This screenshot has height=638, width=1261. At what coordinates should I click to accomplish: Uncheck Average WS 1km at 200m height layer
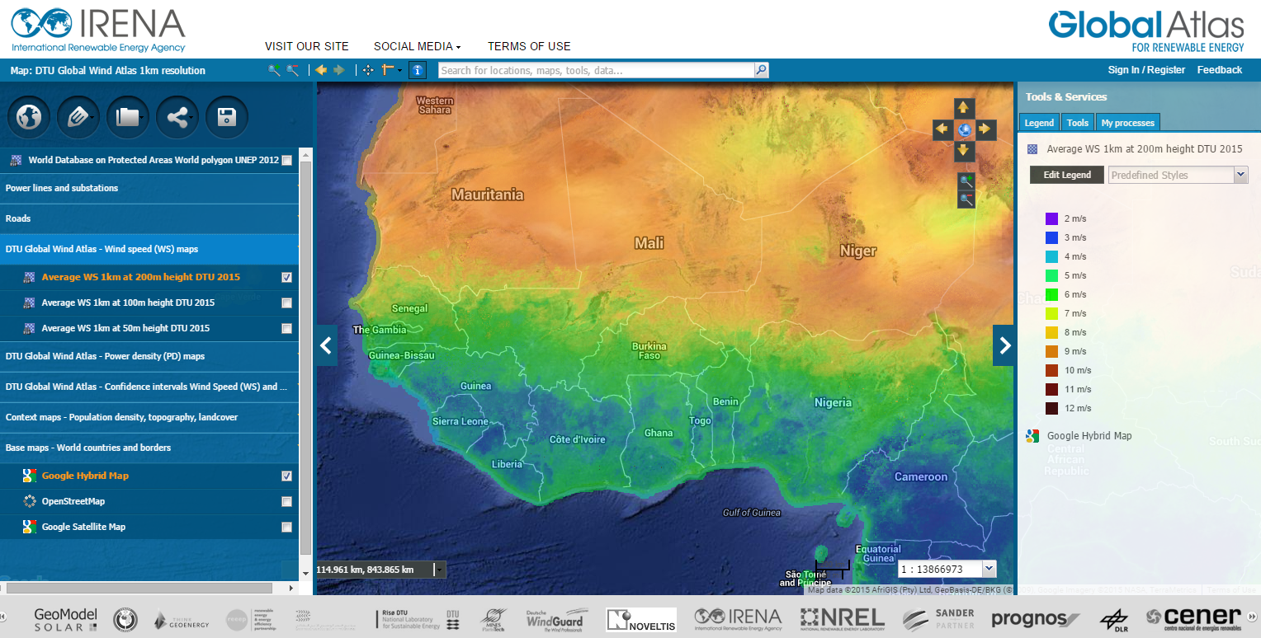pyautogui.click(x=286, y=278)
